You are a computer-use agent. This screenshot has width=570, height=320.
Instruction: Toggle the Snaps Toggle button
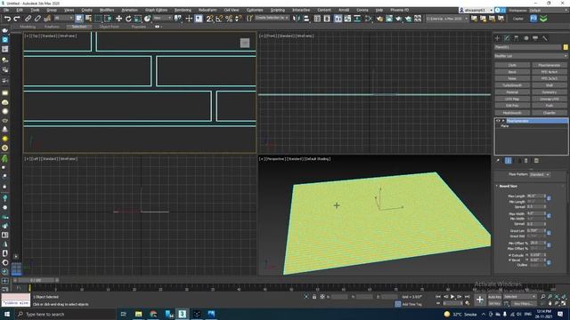coord(210,19)
